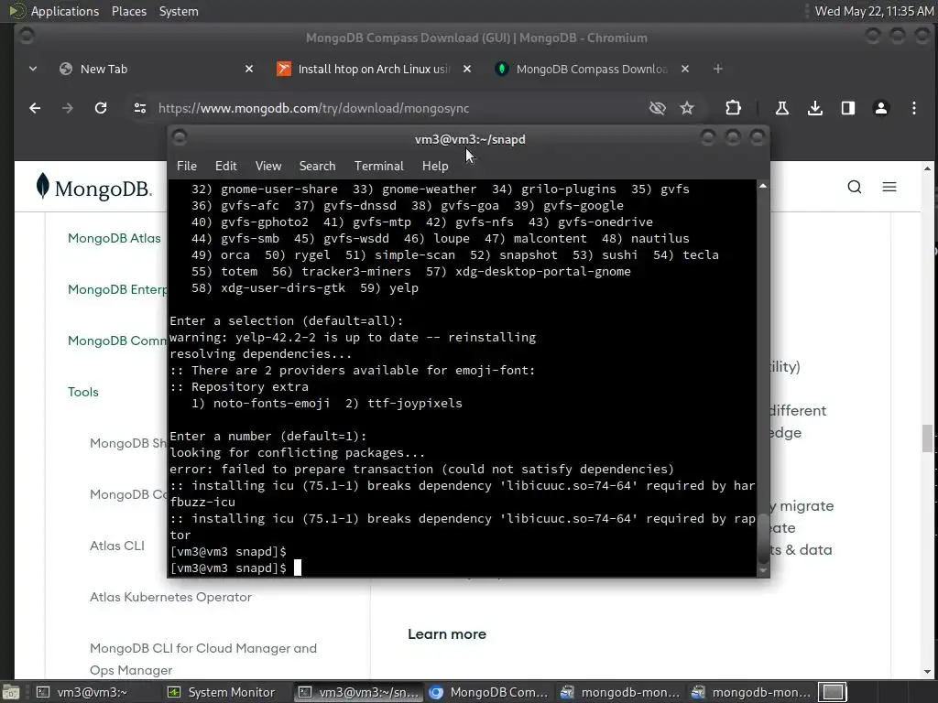Open the terminal Help menu
This screenshot has height=703, width=938.
pyautogui.click(x=435, y=166)
